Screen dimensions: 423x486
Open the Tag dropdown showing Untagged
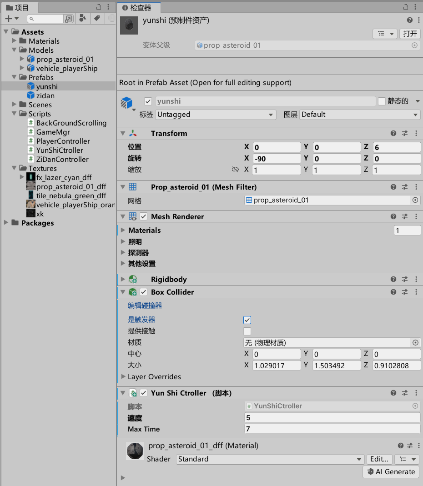pos(216,115)
